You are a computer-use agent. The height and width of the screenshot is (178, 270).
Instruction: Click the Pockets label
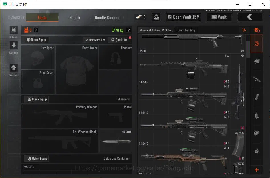(x=29, y=166)
